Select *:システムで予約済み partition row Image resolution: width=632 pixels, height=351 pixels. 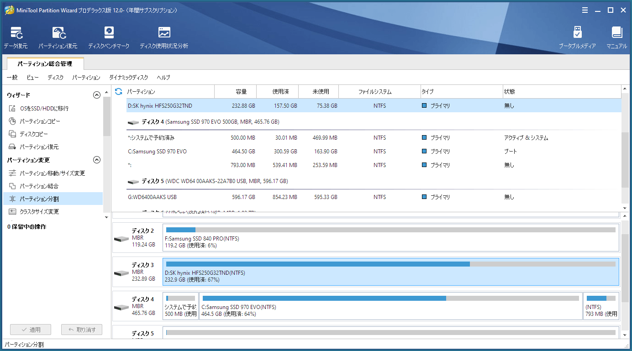pyautogui.click(x=374, y=138)
